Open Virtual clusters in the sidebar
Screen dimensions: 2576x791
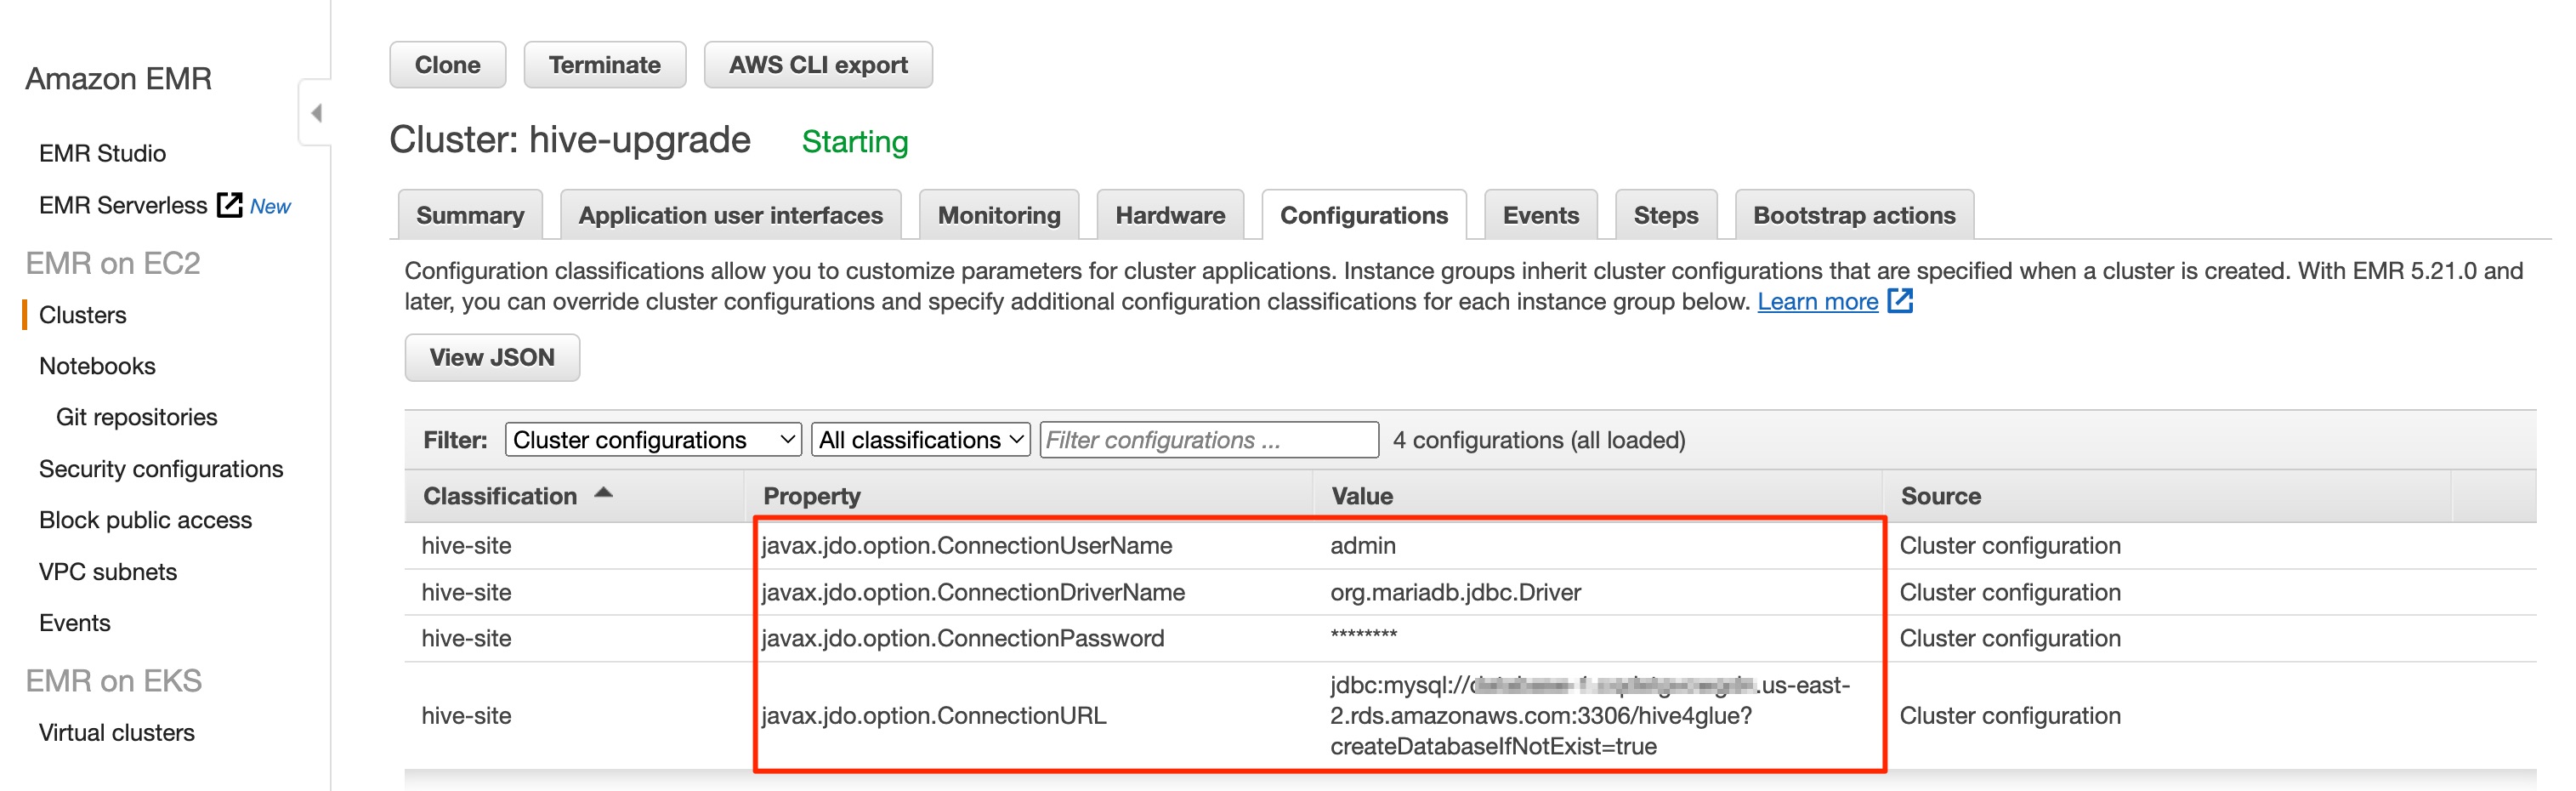117,733
